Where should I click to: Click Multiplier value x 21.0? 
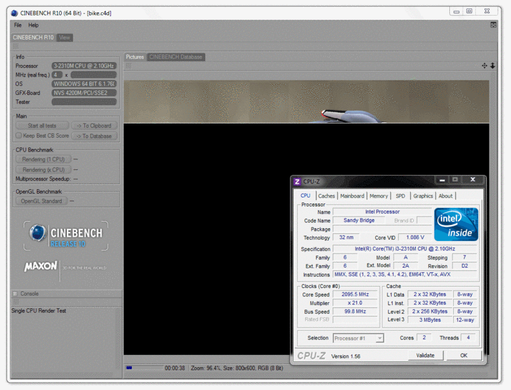[355, 303]
